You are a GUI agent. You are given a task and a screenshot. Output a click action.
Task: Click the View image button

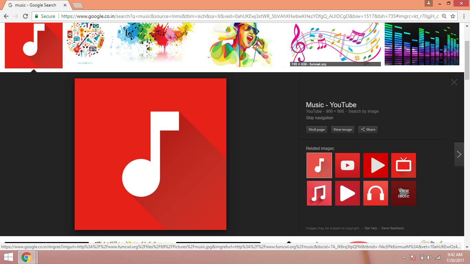click(x=342, y=130)
